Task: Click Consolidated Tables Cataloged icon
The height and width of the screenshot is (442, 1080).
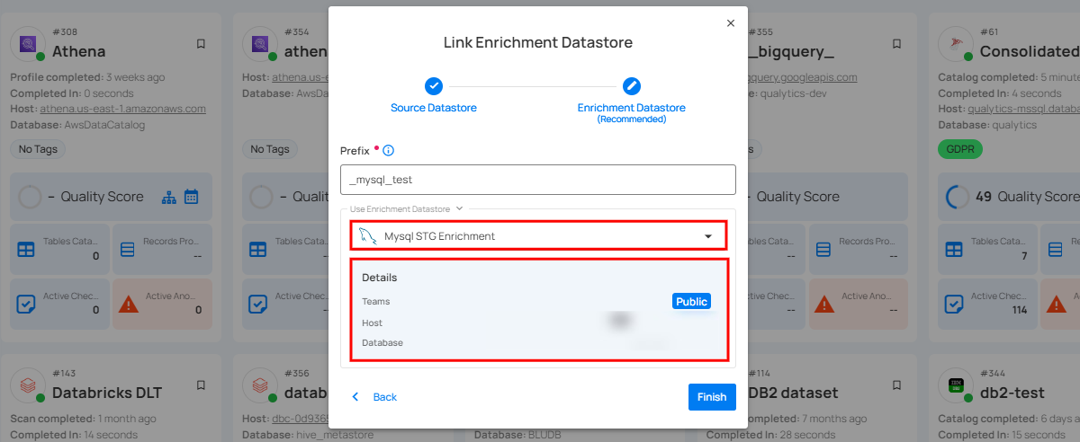Action: [955, 250]
